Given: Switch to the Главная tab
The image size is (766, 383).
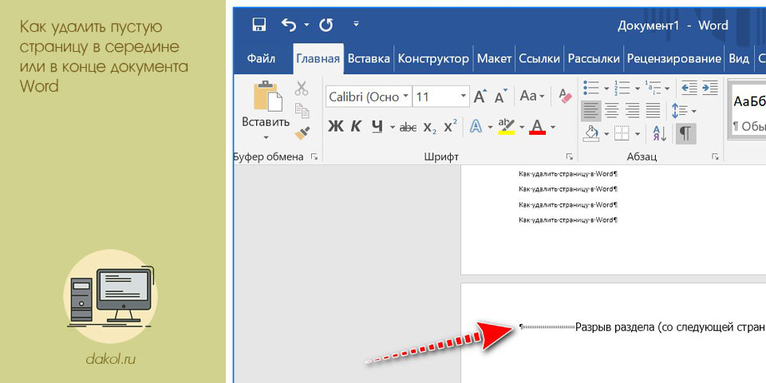Looking at the screenshot, I should pos(318,58).
